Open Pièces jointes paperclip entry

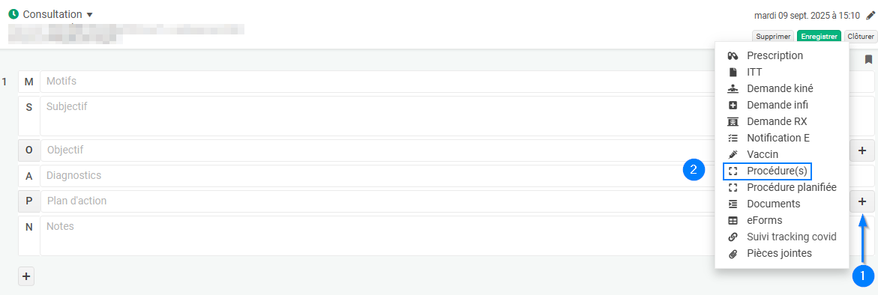coord(779,253)
